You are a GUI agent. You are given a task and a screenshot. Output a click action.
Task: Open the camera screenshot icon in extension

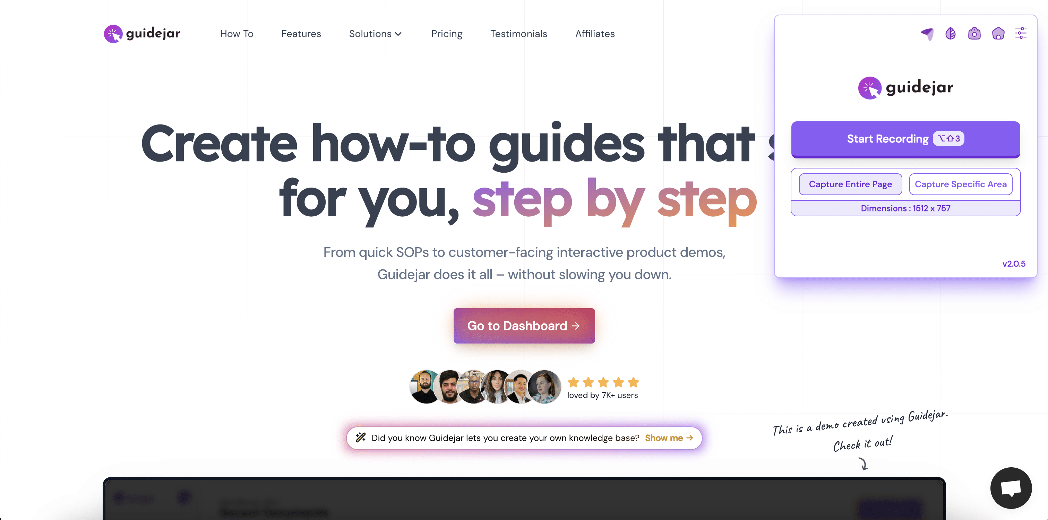974,33
